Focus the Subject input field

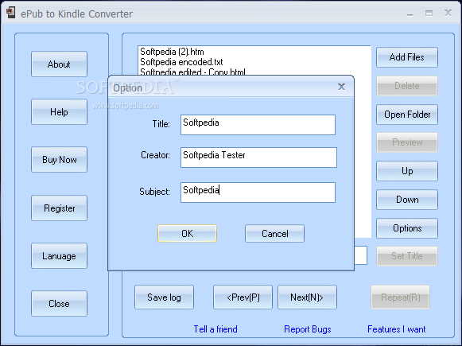[x=258, y=192]
